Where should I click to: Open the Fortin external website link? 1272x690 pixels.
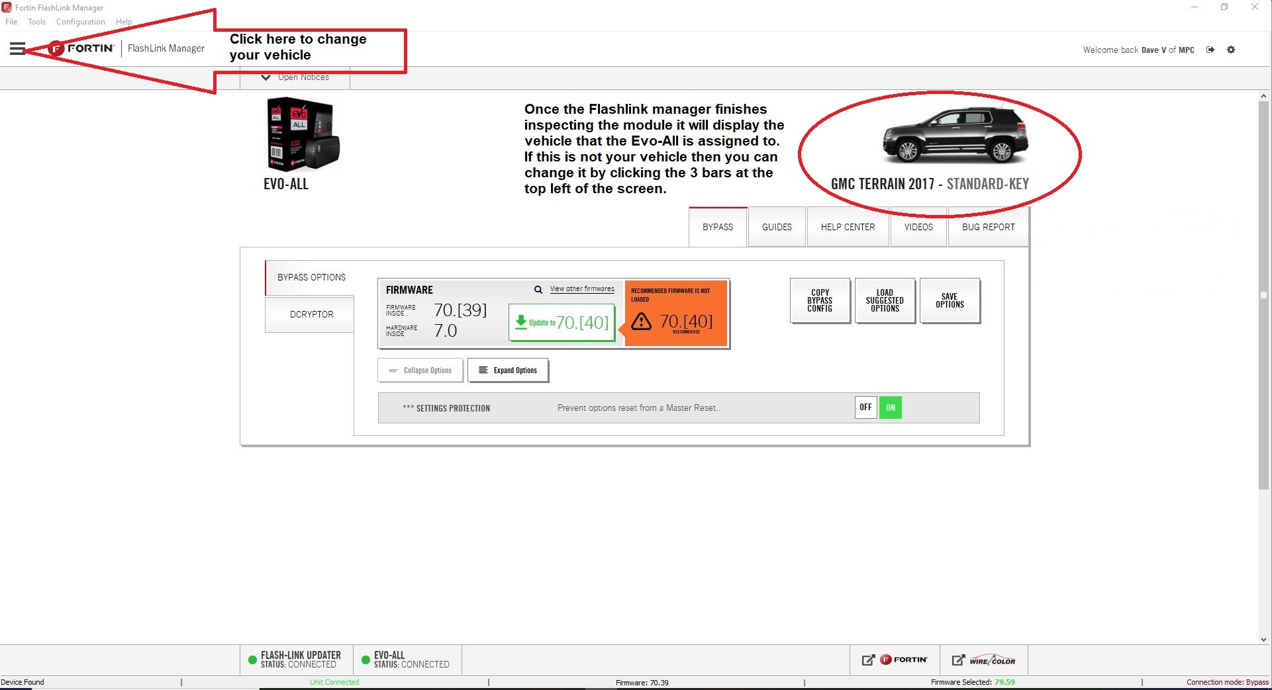point(894,660)
